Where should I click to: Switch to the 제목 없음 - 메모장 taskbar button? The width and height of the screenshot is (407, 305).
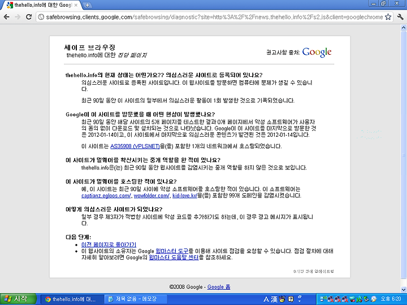pos(136,299)
